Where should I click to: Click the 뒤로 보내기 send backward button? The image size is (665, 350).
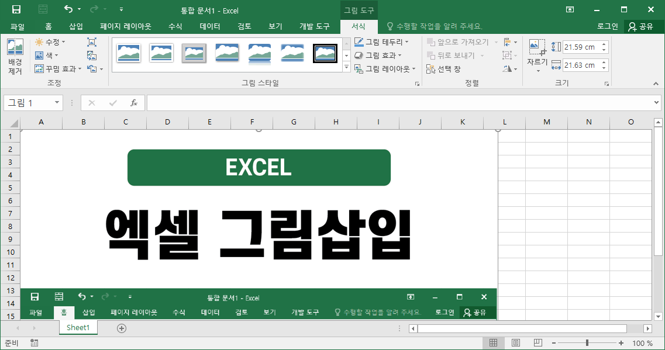451,56
